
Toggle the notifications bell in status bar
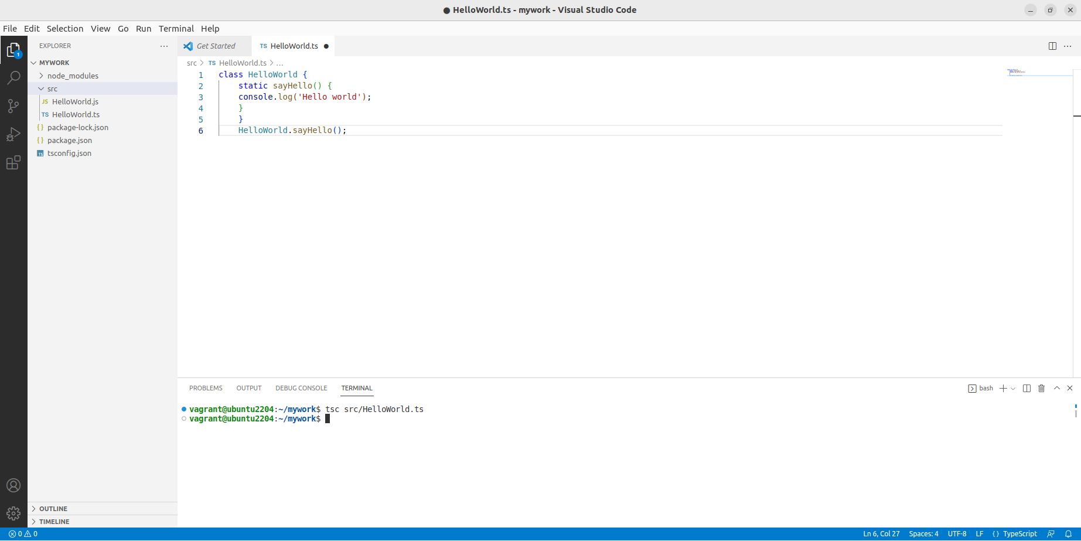(1068, 533)
